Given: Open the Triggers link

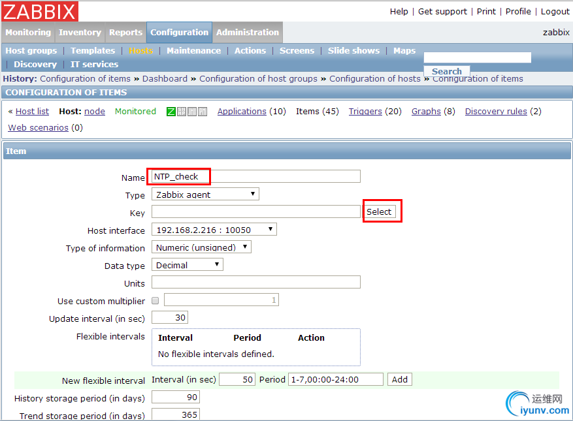Looking at the screenshot, I should click(x=365, y=112).
